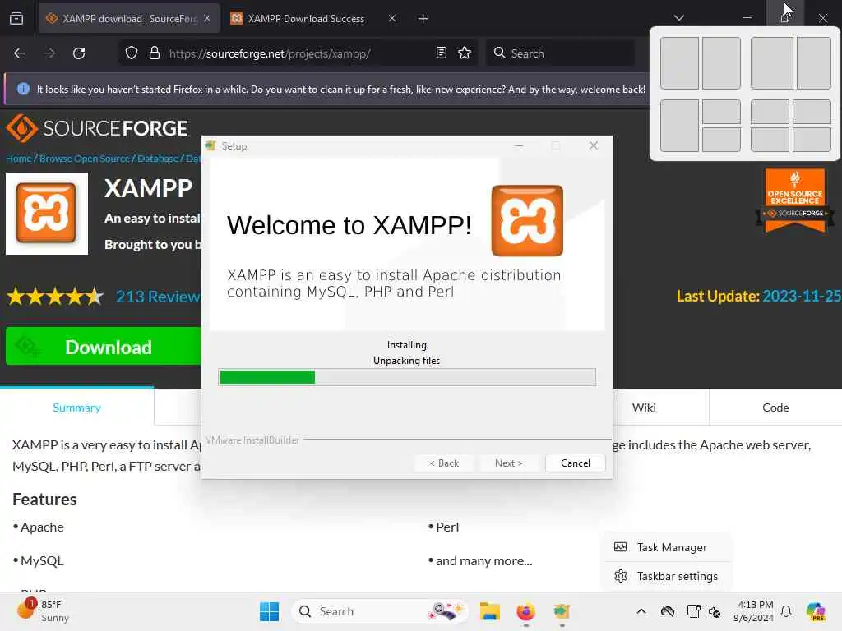Switch to the Code tab
The image size is (842, 631).
pyautogui.click(x=775, y=408)
